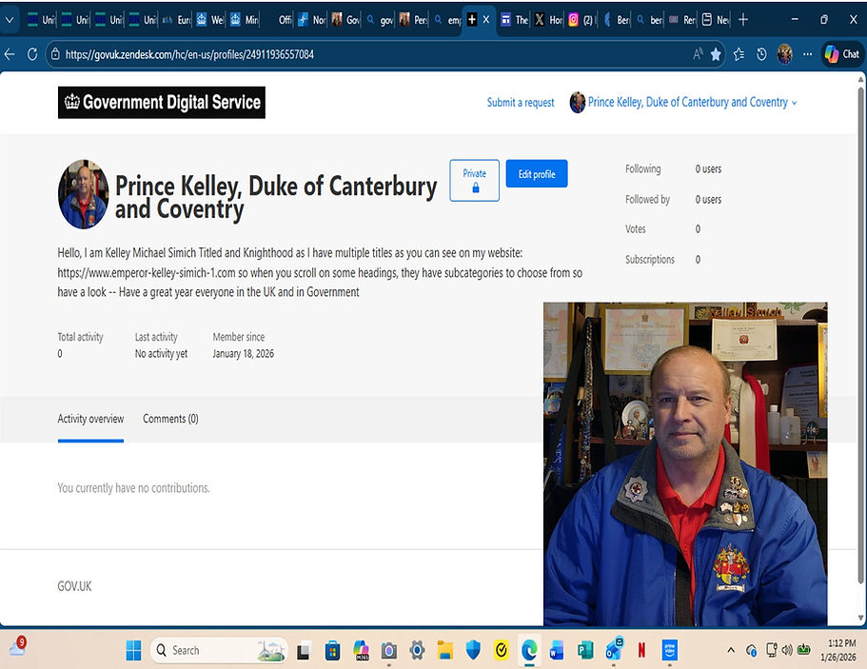Switch to the 'Rer' browser tab

click(683, 20)
